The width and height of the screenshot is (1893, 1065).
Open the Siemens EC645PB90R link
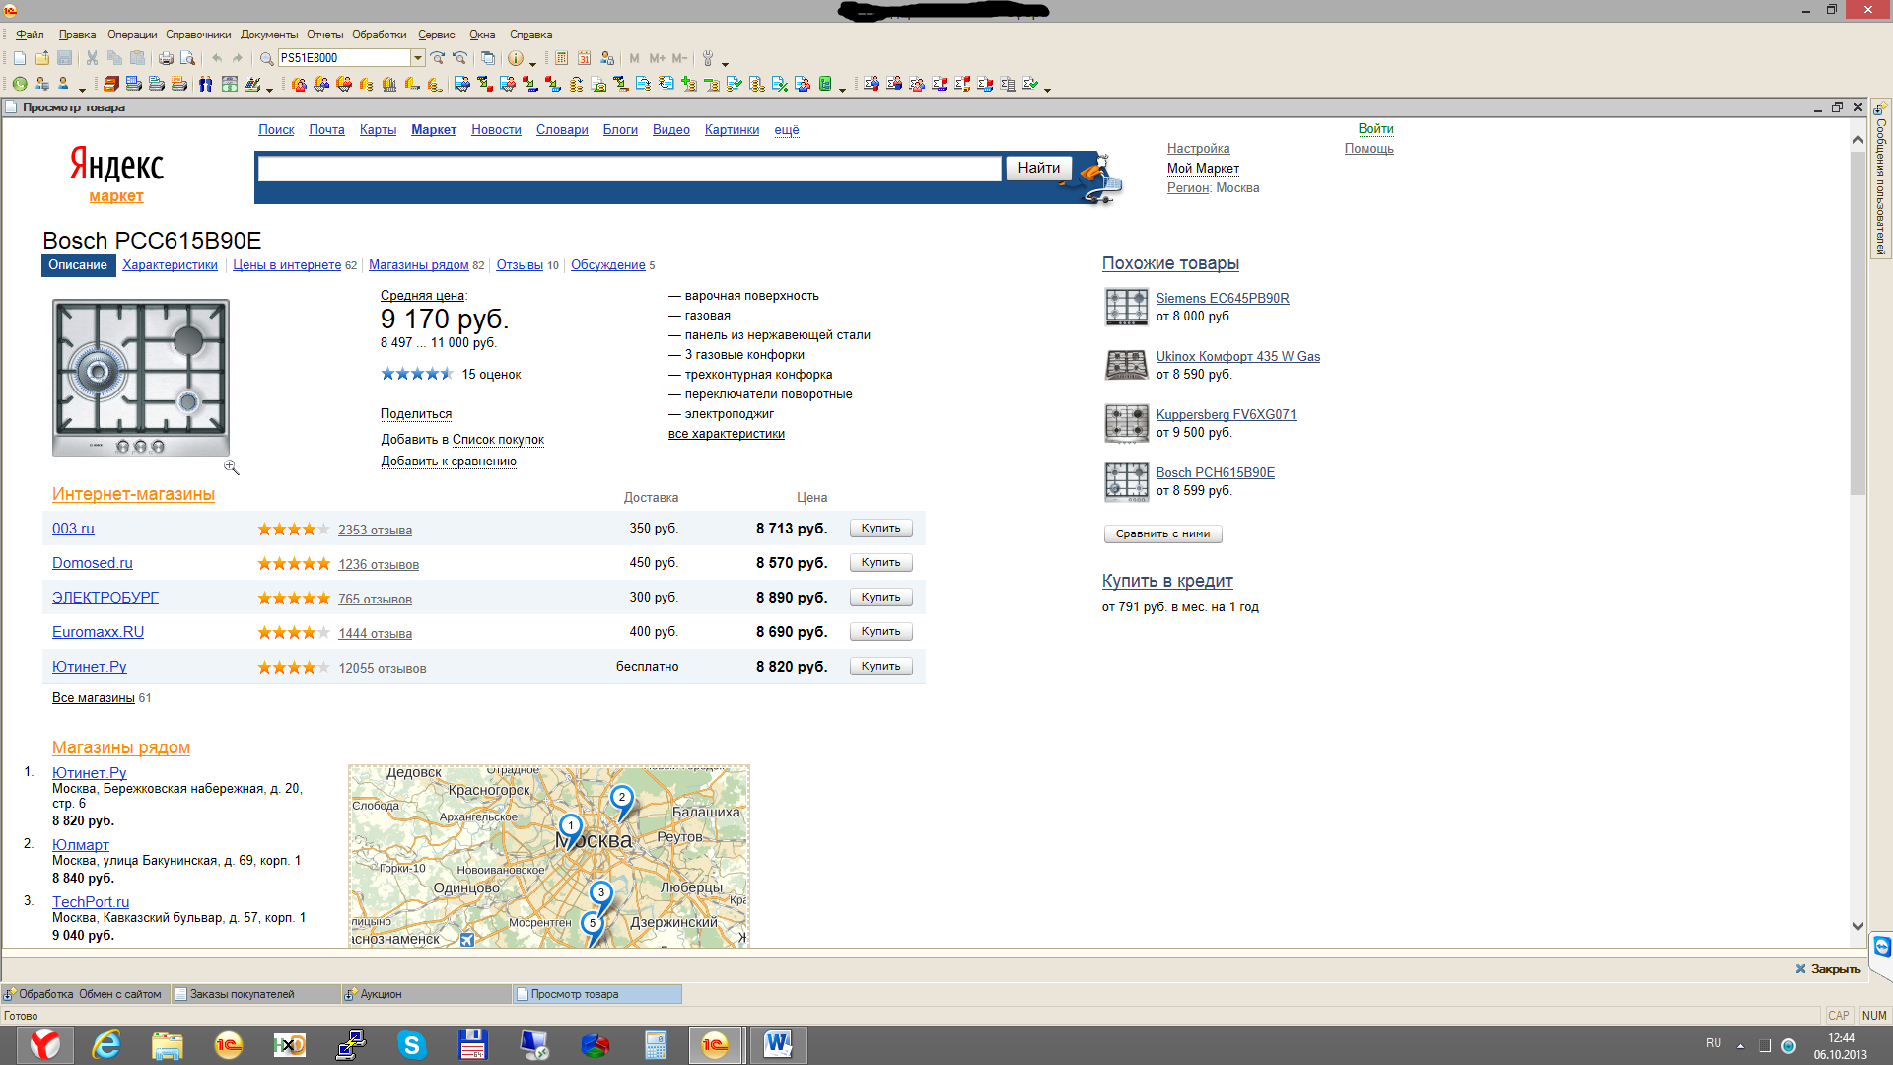click(x=1222, y=298)
